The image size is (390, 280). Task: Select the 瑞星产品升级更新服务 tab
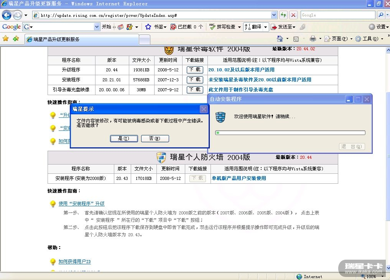click(82, 39)
